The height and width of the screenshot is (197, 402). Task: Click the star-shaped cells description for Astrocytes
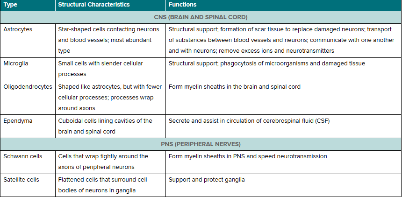[x=109, y=40]
